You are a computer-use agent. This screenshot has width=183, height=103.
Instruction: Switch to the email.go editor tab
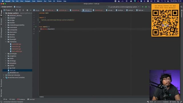coord(120,10)
